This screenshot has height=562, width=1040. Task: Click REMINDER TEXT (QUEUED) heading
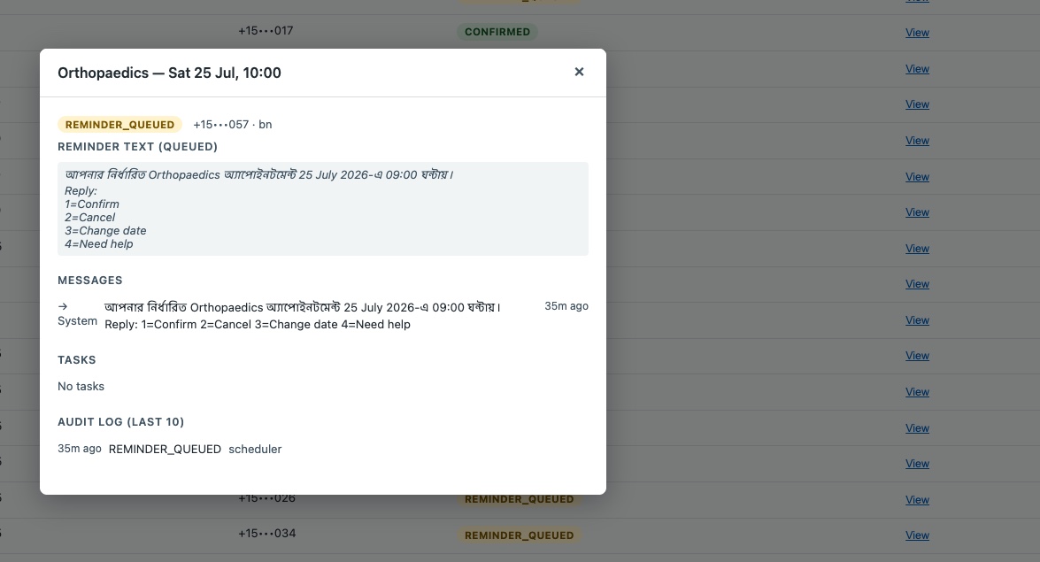[138, 147]
